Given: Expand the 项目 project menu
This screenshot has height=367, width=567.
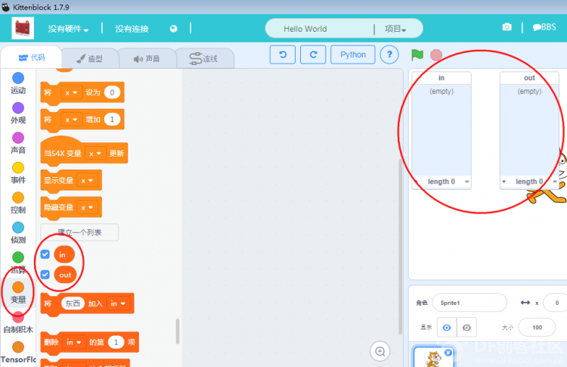Looking at the screenshot, I should (x=395, y=29).
